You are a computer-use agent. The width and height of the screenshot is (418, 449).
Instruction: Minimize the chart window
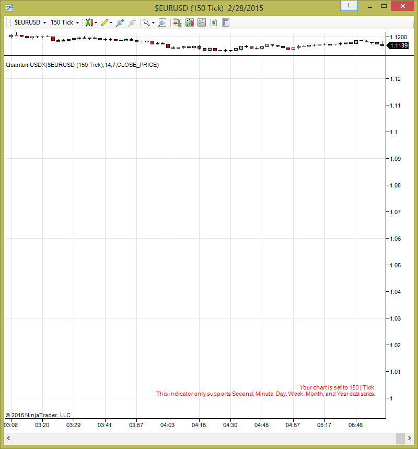point(370,6)
